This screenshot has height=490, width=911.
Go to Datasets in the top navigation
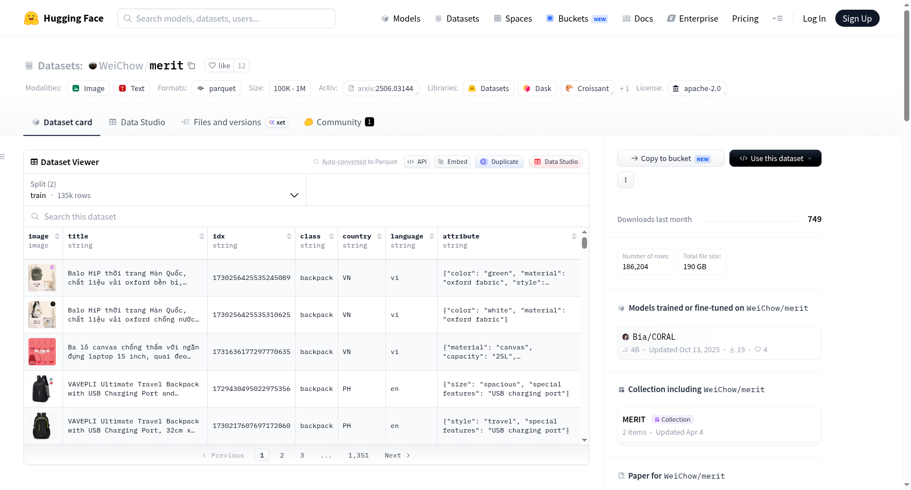point(457,19)
